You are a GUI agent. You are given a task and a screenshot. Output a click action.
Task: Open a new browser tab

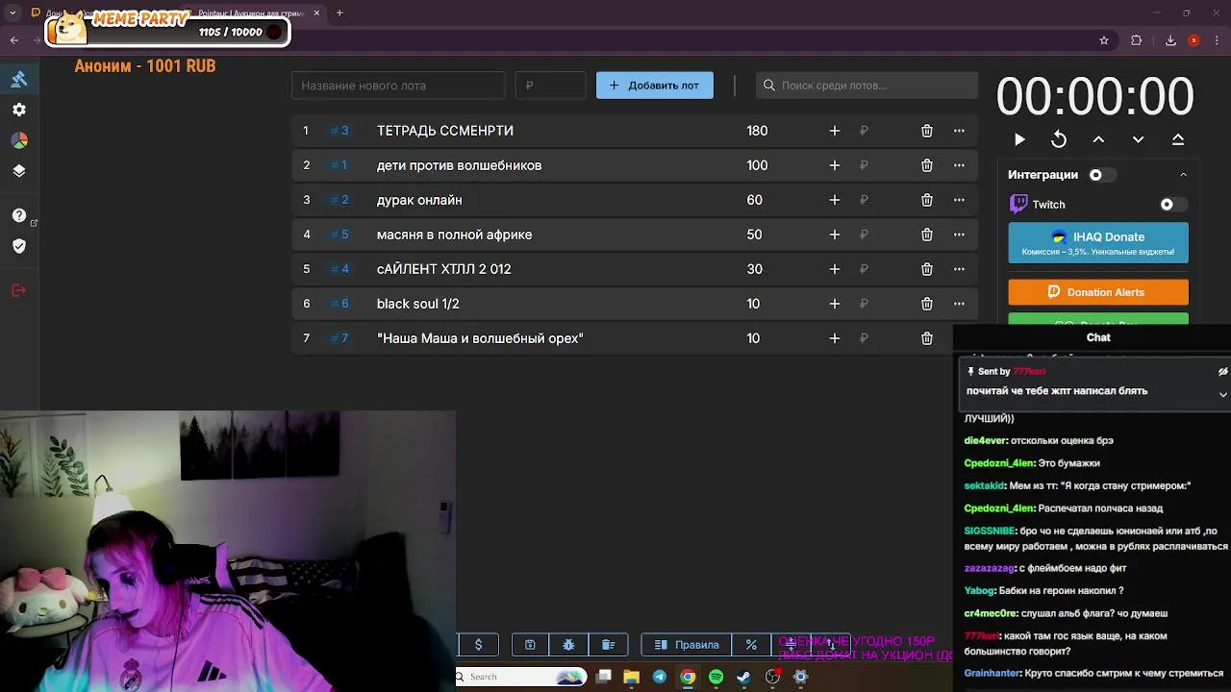coord(339,12)
